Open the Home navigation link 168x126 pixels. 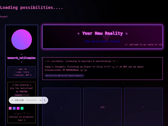pyautogui.click(x=87, y=41)
